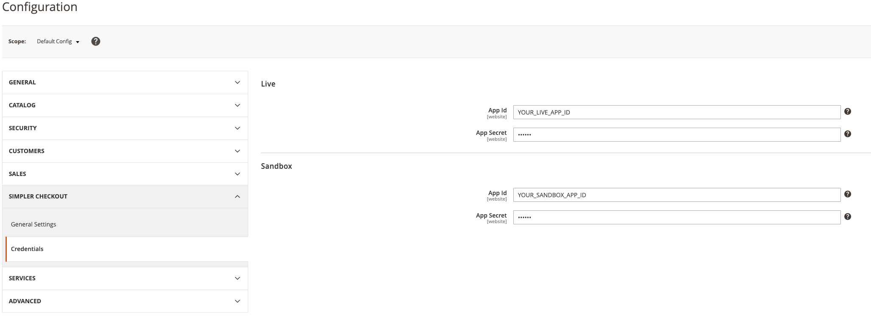This screenshot has width=871, height=324.
Task: Select the Credentials settings tab
Action: (x=127, y=249)
